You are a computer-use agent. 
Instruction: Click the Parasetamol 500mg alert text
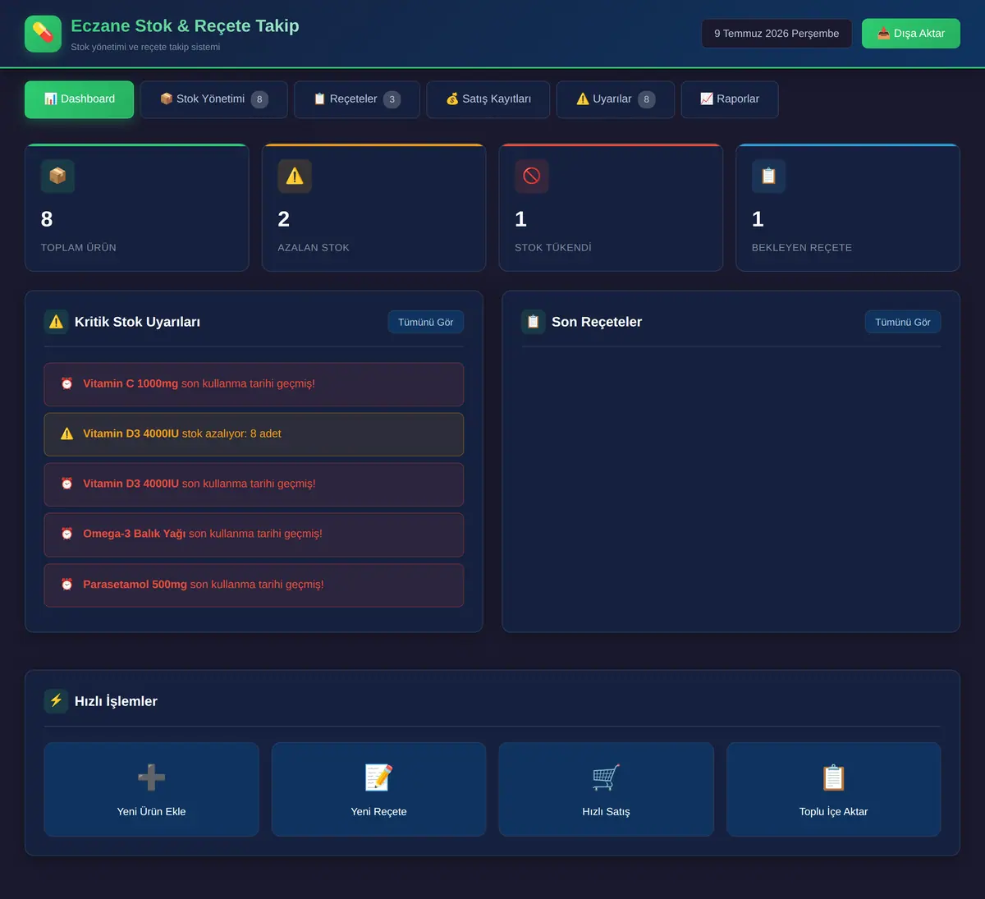coord(204,585)
